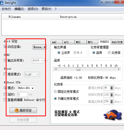Enable the 推进模式 checkbox
The width and height of the screenshot is (124, 130).
pyautogui.click(x=5, y=74)
